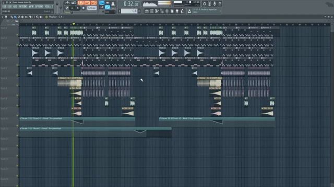Select the Mute tool in playlist
The width and height of the screenshot is (334, 187).
point(22,17)
